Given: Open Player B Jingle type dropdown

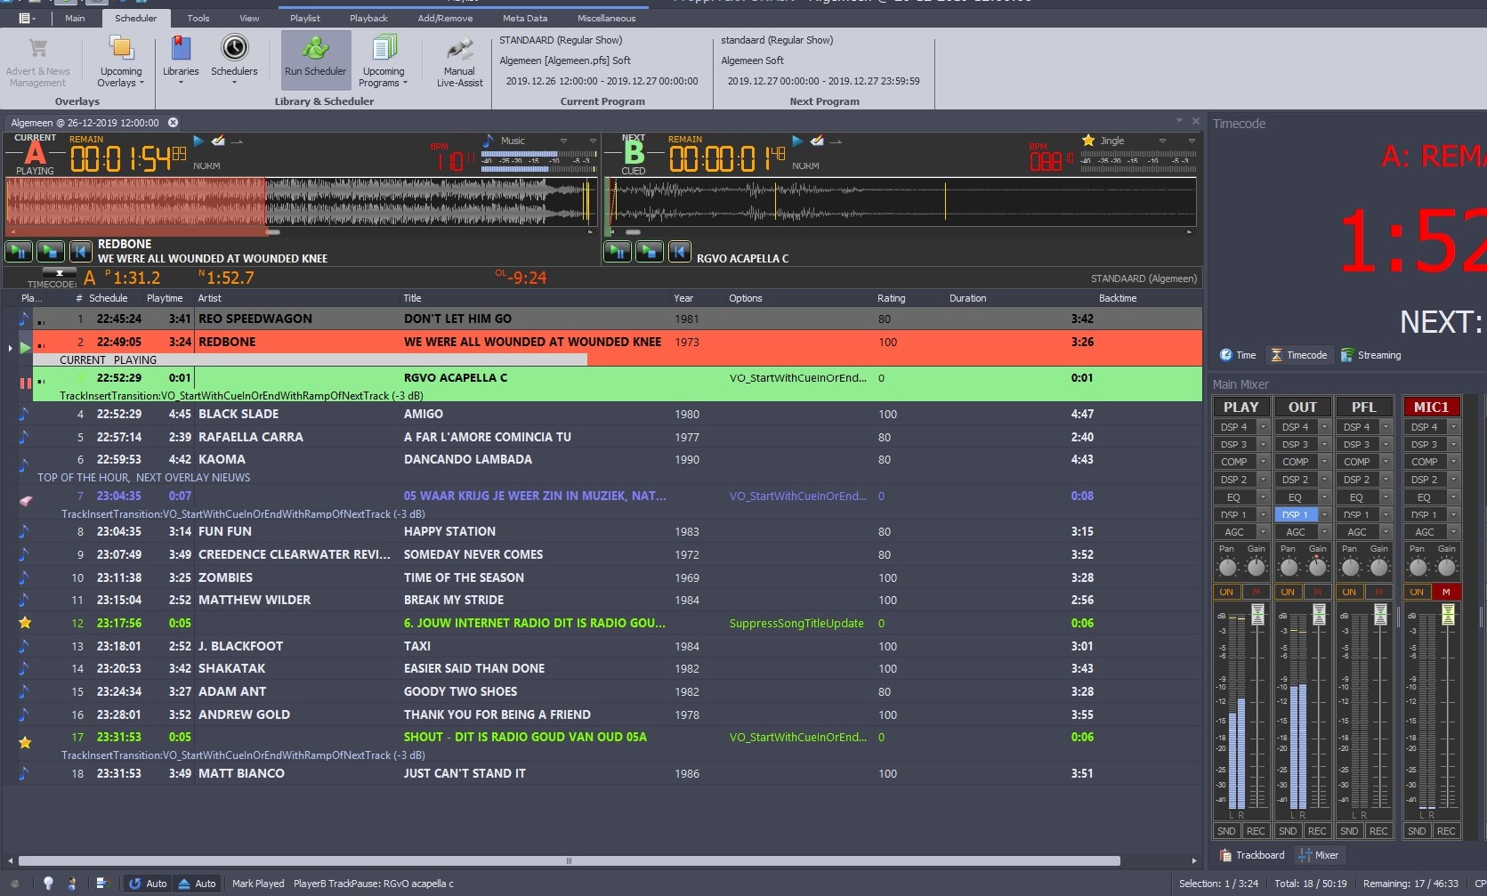Looking at the screenshot, I should (x=1162, y=141).
